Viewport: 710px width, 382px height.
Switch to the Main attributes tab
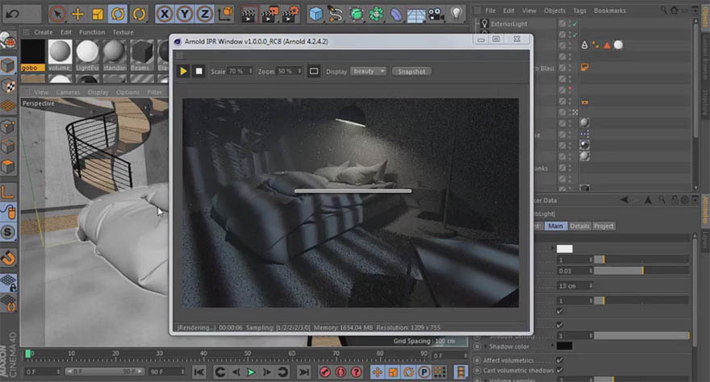(x=555, y=226)
